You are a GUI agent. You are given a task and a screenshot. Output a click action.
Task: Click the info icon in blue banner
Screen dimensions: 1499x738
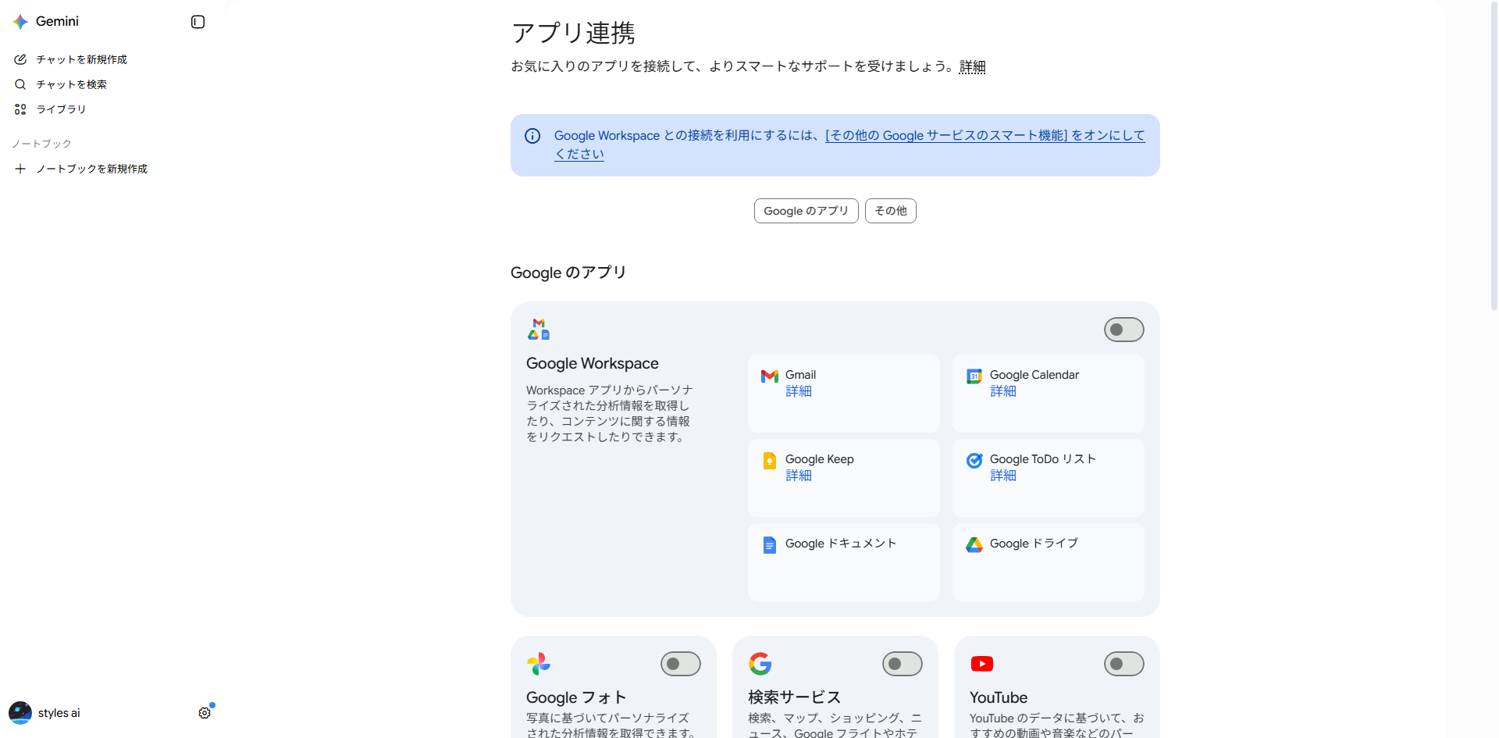532,136
